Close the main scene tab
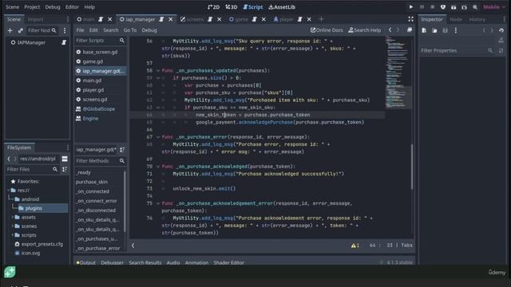Image resolution: width=511 pixels, height=287 pixels. coord(110,19)
